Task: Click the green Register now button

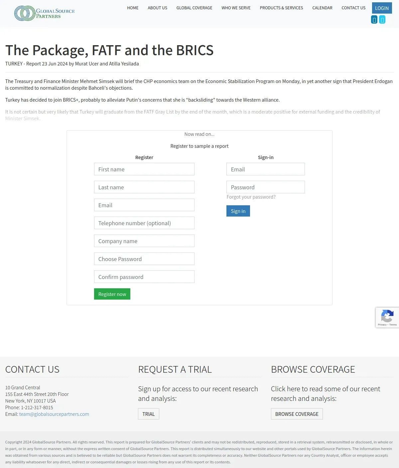Action: pyautogui.click(x=112, y=294)
